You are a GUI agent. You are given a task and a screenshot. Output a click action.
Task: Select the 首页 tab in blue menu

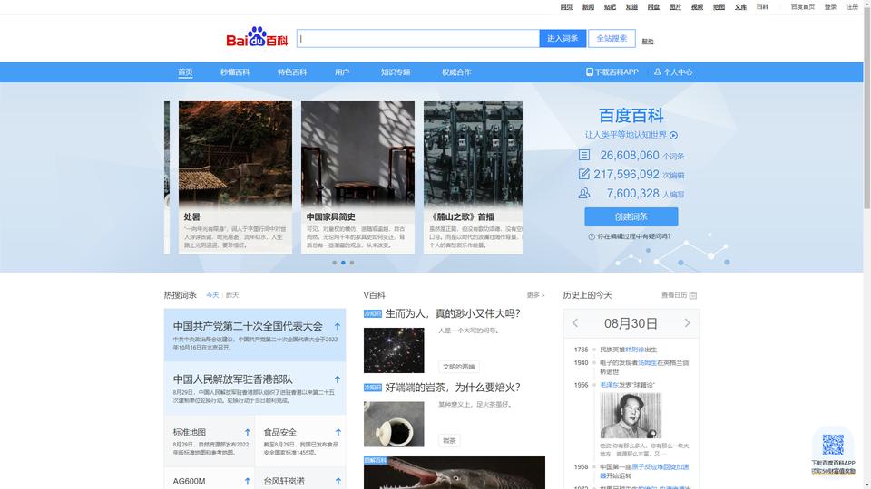pyautogui.click(x=185, y=72)
